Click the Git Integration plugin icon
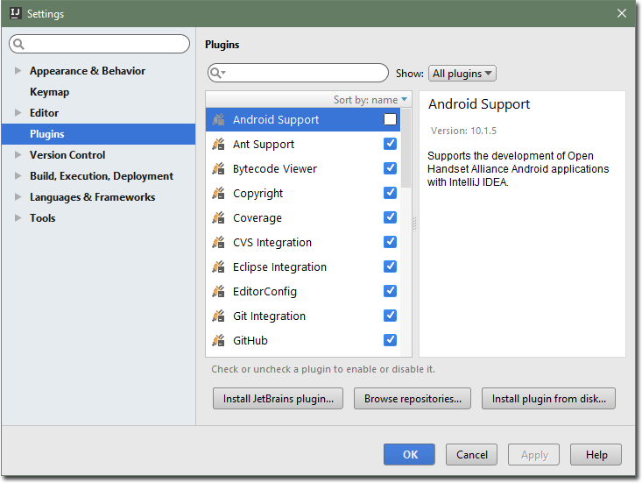The height and width of the screenshot is (483, 642). [x=219, y=316]
